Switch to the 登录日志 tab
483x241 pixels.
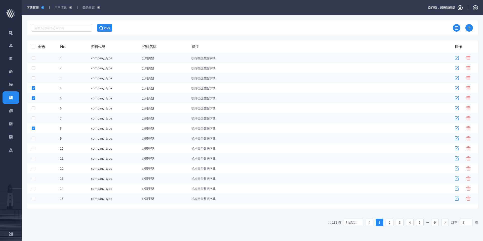(x=89, y=8)
